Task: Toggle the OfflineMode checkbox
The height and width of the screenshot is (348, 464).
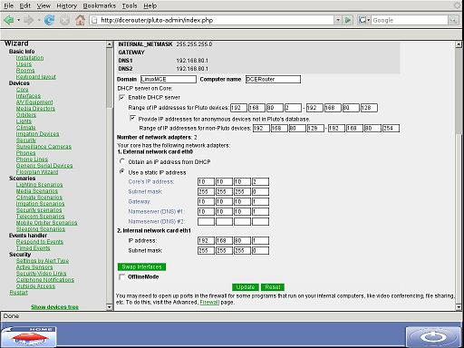Action: pyautogui.click(x=121, y=276)
